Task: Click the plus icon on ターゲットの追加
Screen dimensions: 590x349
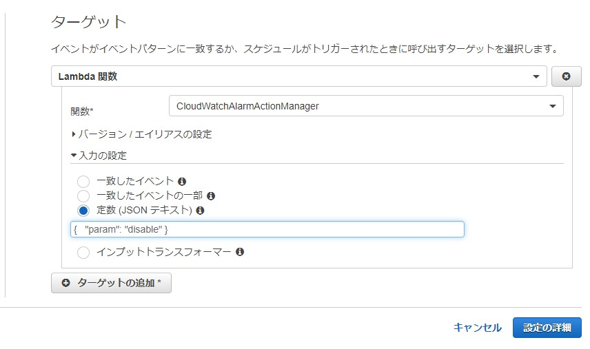Action: pos(66,283)
